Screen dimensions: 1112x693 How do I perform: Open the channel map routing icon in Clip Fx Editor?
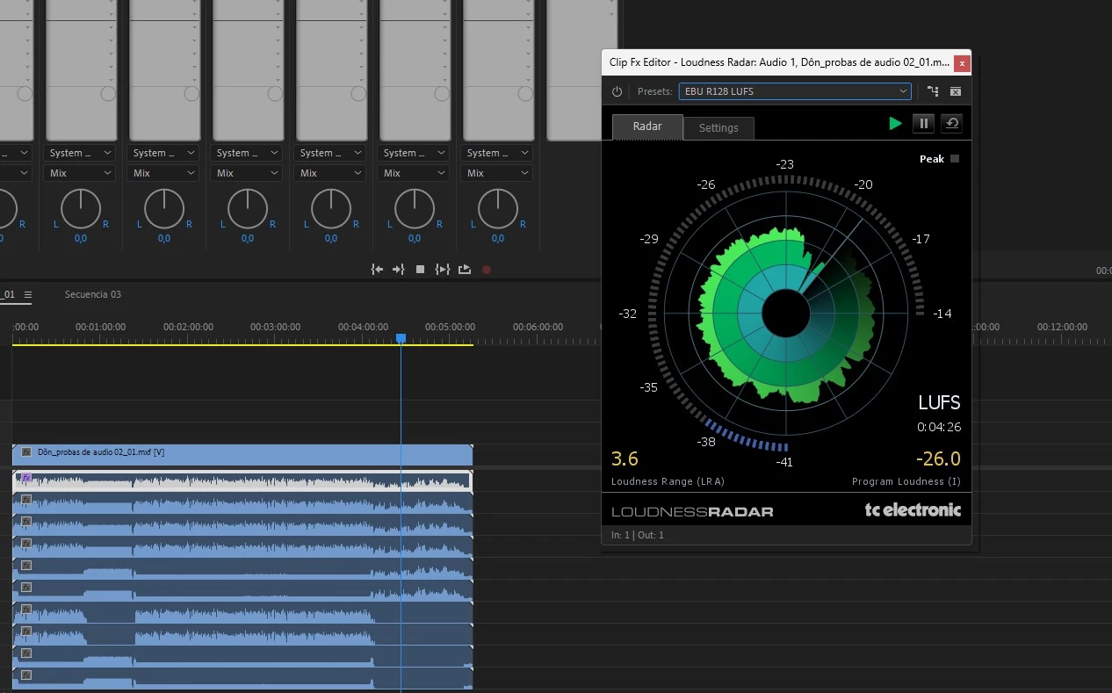point(933,91)
